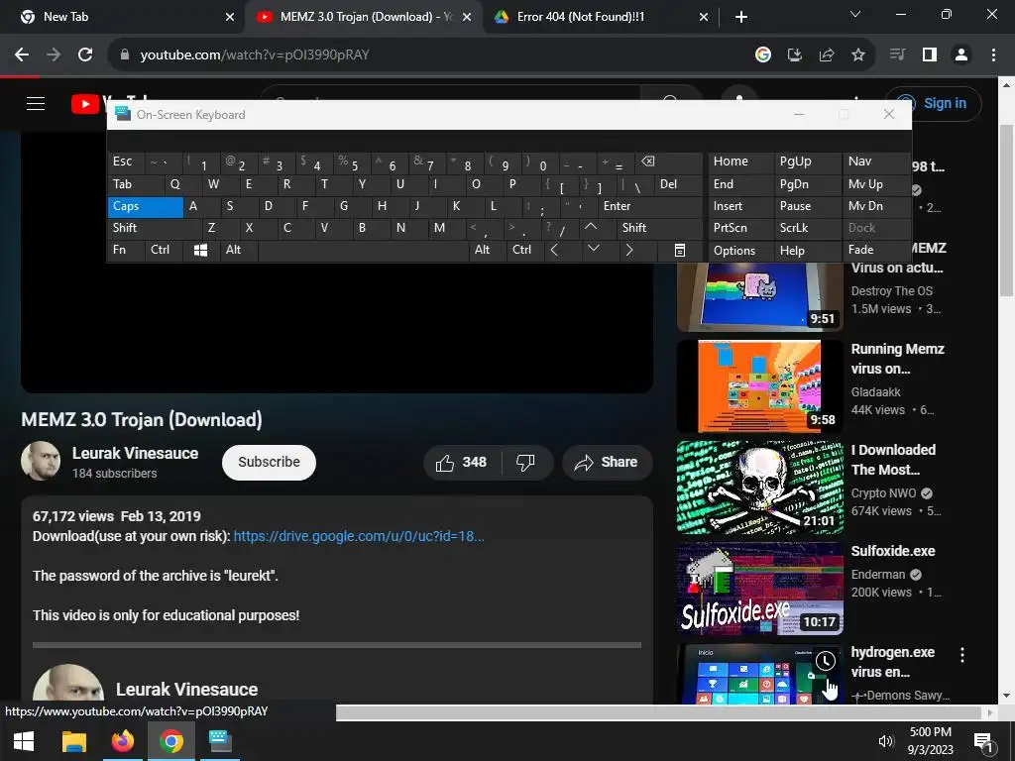Open On-Screen Keyboard taskbar icon
Viewport: 1015px width, 761px height.
pyautogui.click(x=220, y=741)
